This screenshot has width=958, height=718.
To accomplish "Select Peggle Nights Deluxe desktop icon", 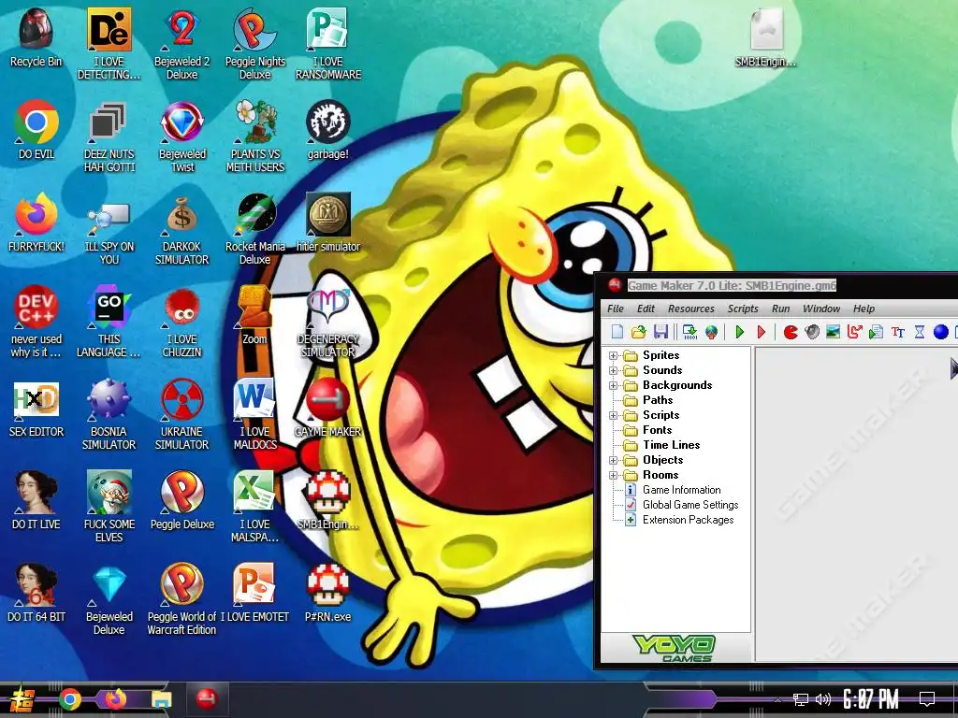I will click(254, 44).
